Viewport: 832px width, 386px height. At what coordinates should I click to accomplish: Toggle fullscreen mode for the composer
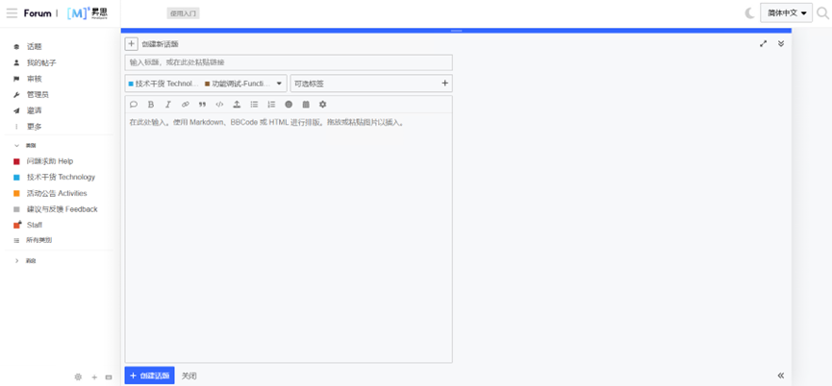(x=764, y=43)
